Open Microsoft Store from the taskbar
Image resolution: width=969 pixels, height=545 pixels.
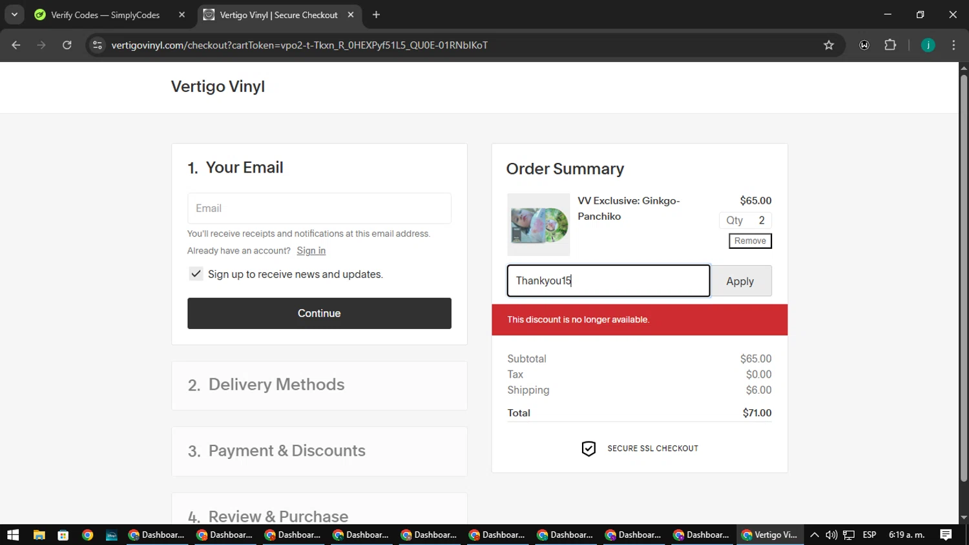pyautogui.click(x=63, y=535)
